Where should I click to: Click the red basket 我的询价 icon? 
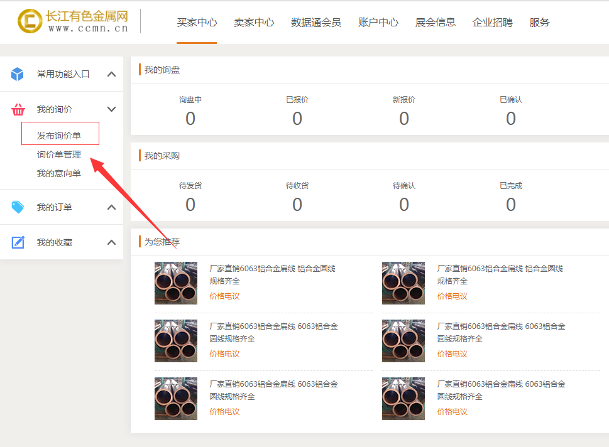tap(18, 109)
